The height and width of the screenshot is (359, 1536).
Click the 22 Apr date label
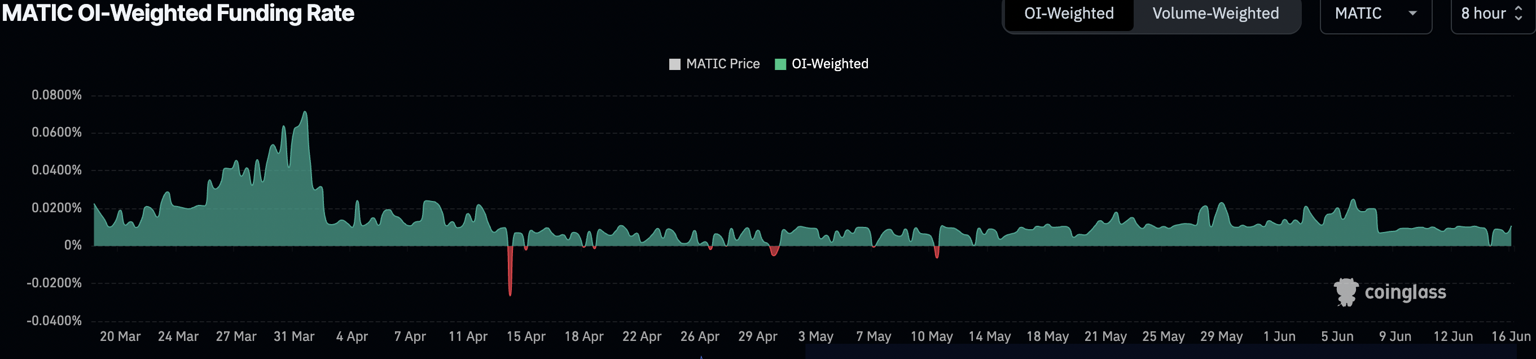(x=642, y=336)
